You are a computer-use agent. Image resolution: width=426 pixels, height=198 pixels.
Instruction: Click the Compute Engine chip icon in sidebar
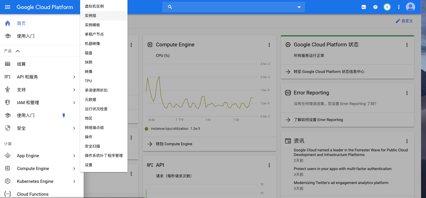[x=8, y=169]
